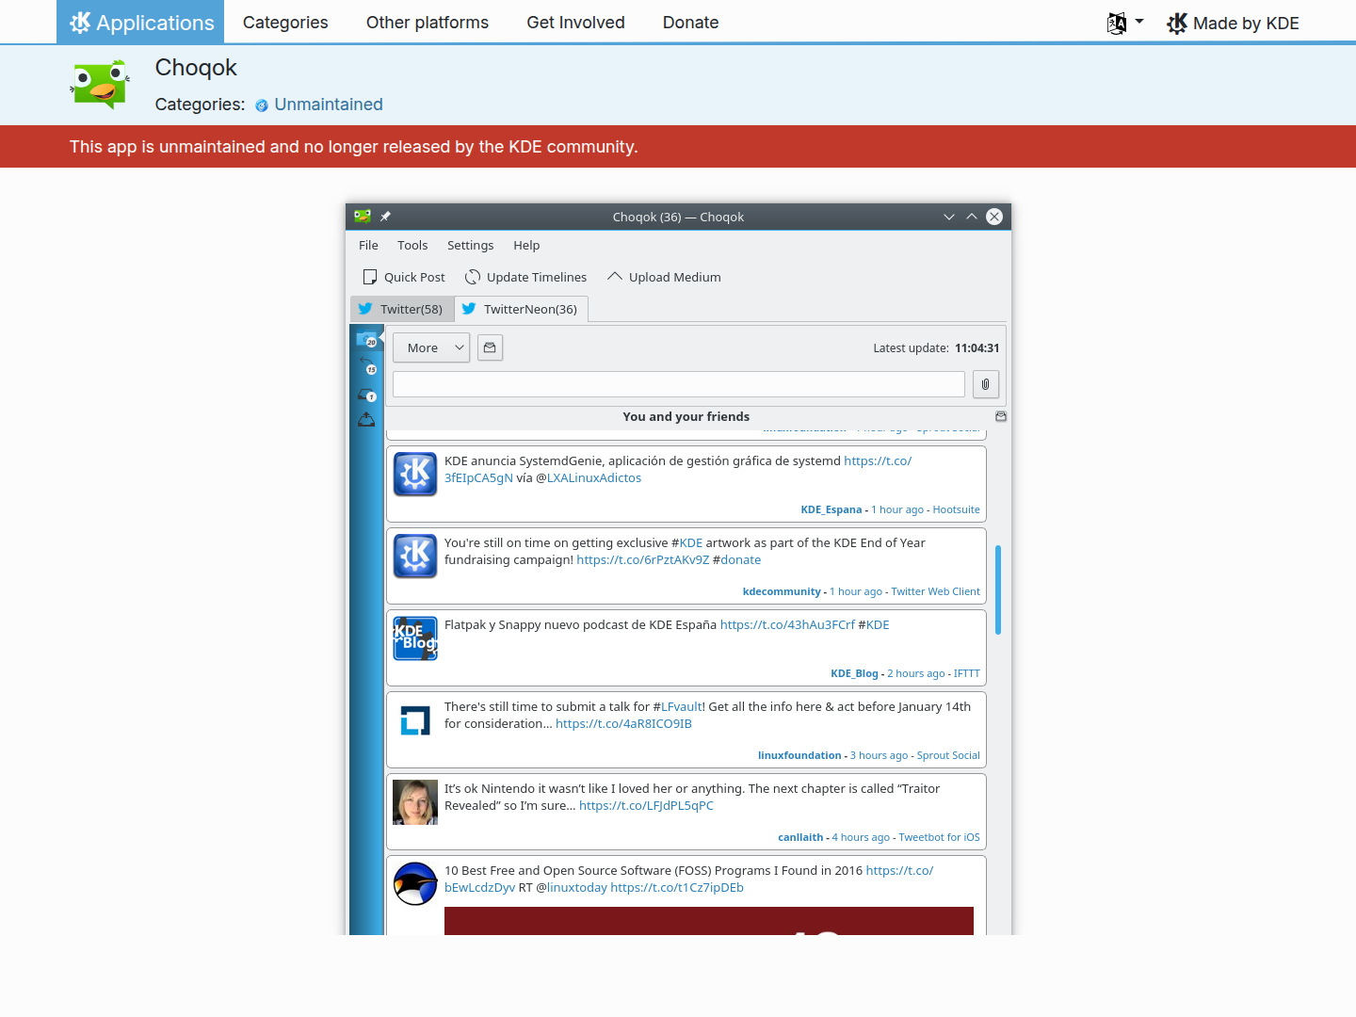1356x1017 pixels.
Task: Open the https://t.co/4aR8ICO9IB link
Action: 623,723
